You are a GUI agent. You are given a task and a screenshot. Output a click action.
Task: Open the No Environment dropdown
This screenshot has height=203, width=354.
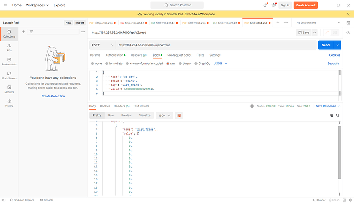[x=318, y=23]
